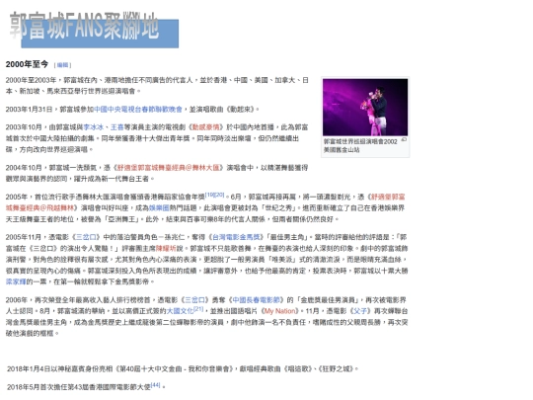
Task: Open the 娛樂圈 link
Action: pyautogui.click(x=159, y=207)
